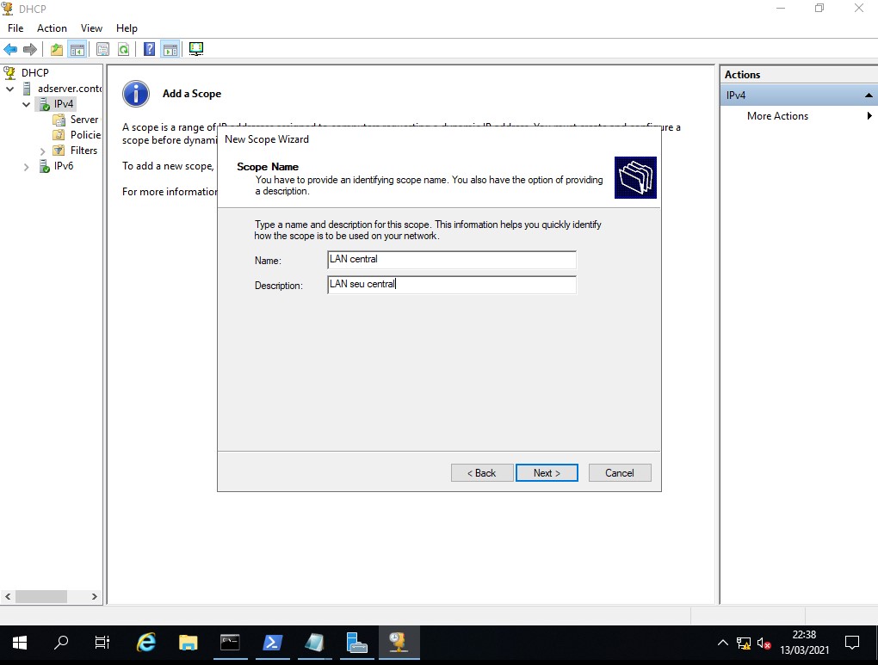
Task: Click the blue Back arrow in toolbar
Action: pyautogui.click(x=10, y=49)
